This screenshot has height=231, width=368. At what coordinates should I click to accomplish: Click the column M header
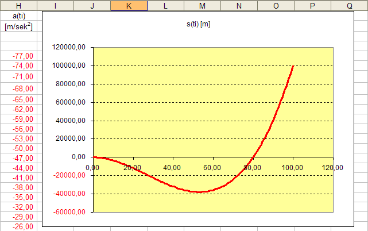click(x=202, y=5)
